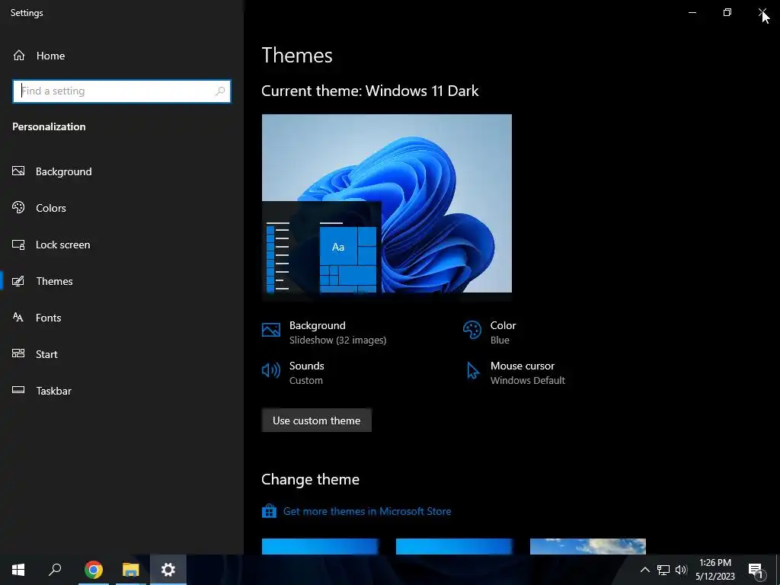Click the Sounds speaker icon
This screenshot has height=585, width=780.
point(271,370)
